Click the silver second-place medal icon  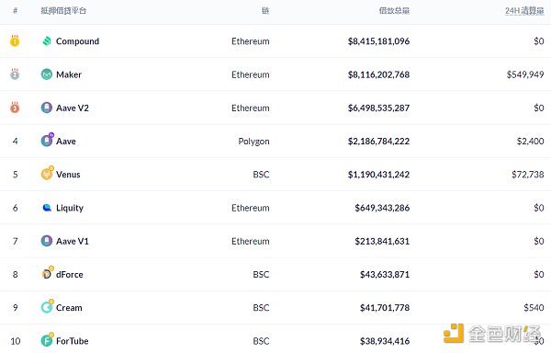tap(15, 74)
